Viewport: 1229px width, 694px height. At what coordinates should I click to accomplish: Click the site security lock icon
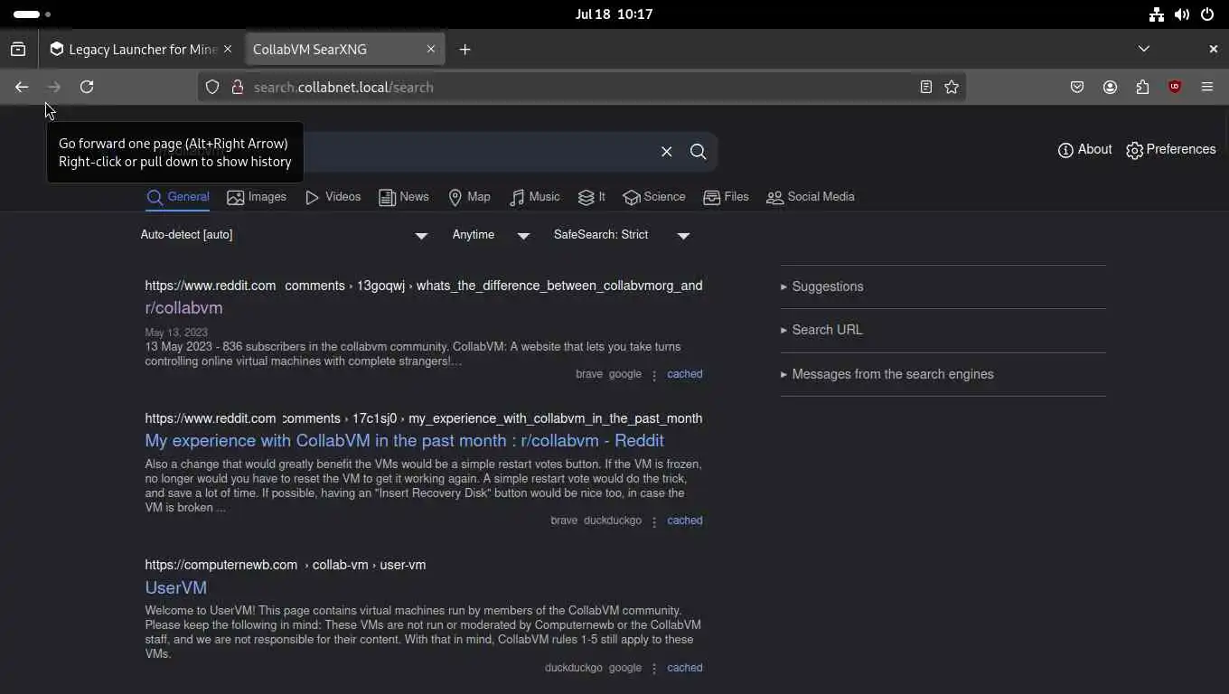[x=238, y=87]
